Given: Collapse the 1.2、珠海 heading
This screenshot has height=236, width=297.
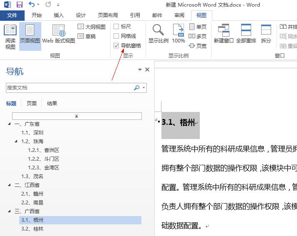Looking at the screenshot, I should 16,142.
